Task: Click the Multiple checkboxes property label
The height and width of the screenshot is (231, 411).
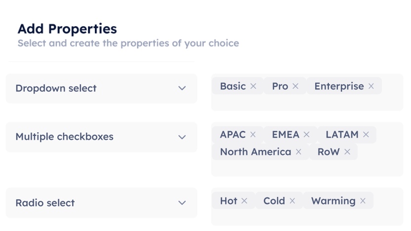Action: pyautogui.click(x=64, y=137)
